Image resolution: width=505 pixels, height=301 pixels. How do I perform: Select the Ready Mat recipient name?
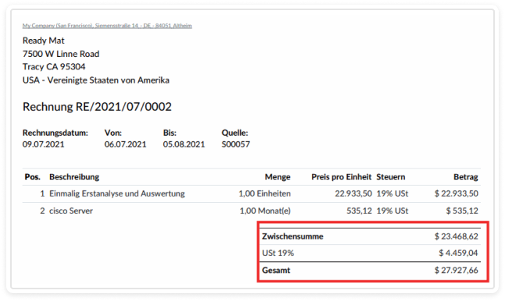click(44, 41)
